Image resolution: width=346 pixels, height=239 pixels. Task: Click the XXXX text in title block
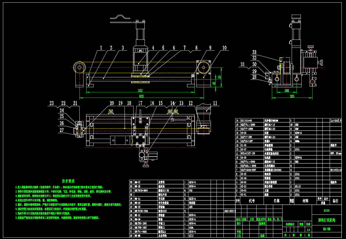point(326,210)
